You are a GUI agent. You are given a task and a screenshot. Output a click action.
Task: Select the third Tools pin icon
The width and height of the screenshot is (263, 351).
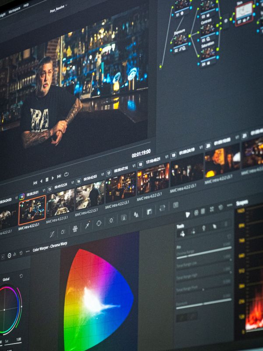click(204, 228)
